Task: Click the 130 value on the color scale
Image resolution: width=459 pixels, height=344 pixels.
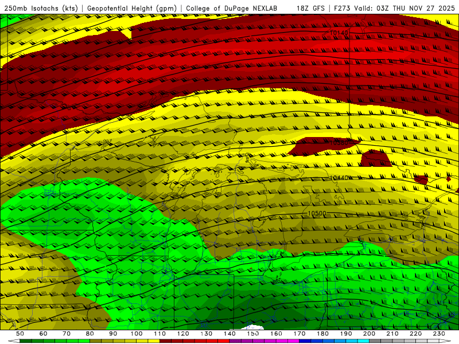Action: pos(206,334)
